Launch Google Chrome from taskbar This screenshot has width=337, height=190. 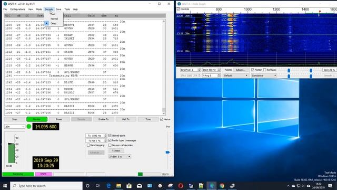[x=222, y=186]
